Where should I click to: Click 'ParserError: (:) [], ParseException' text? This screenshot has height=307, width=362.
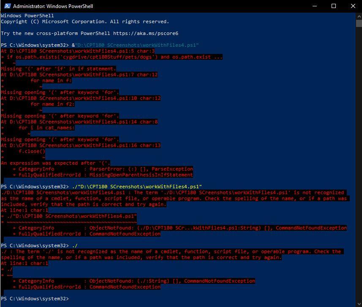pyautogui.click(x=141, y=169)
